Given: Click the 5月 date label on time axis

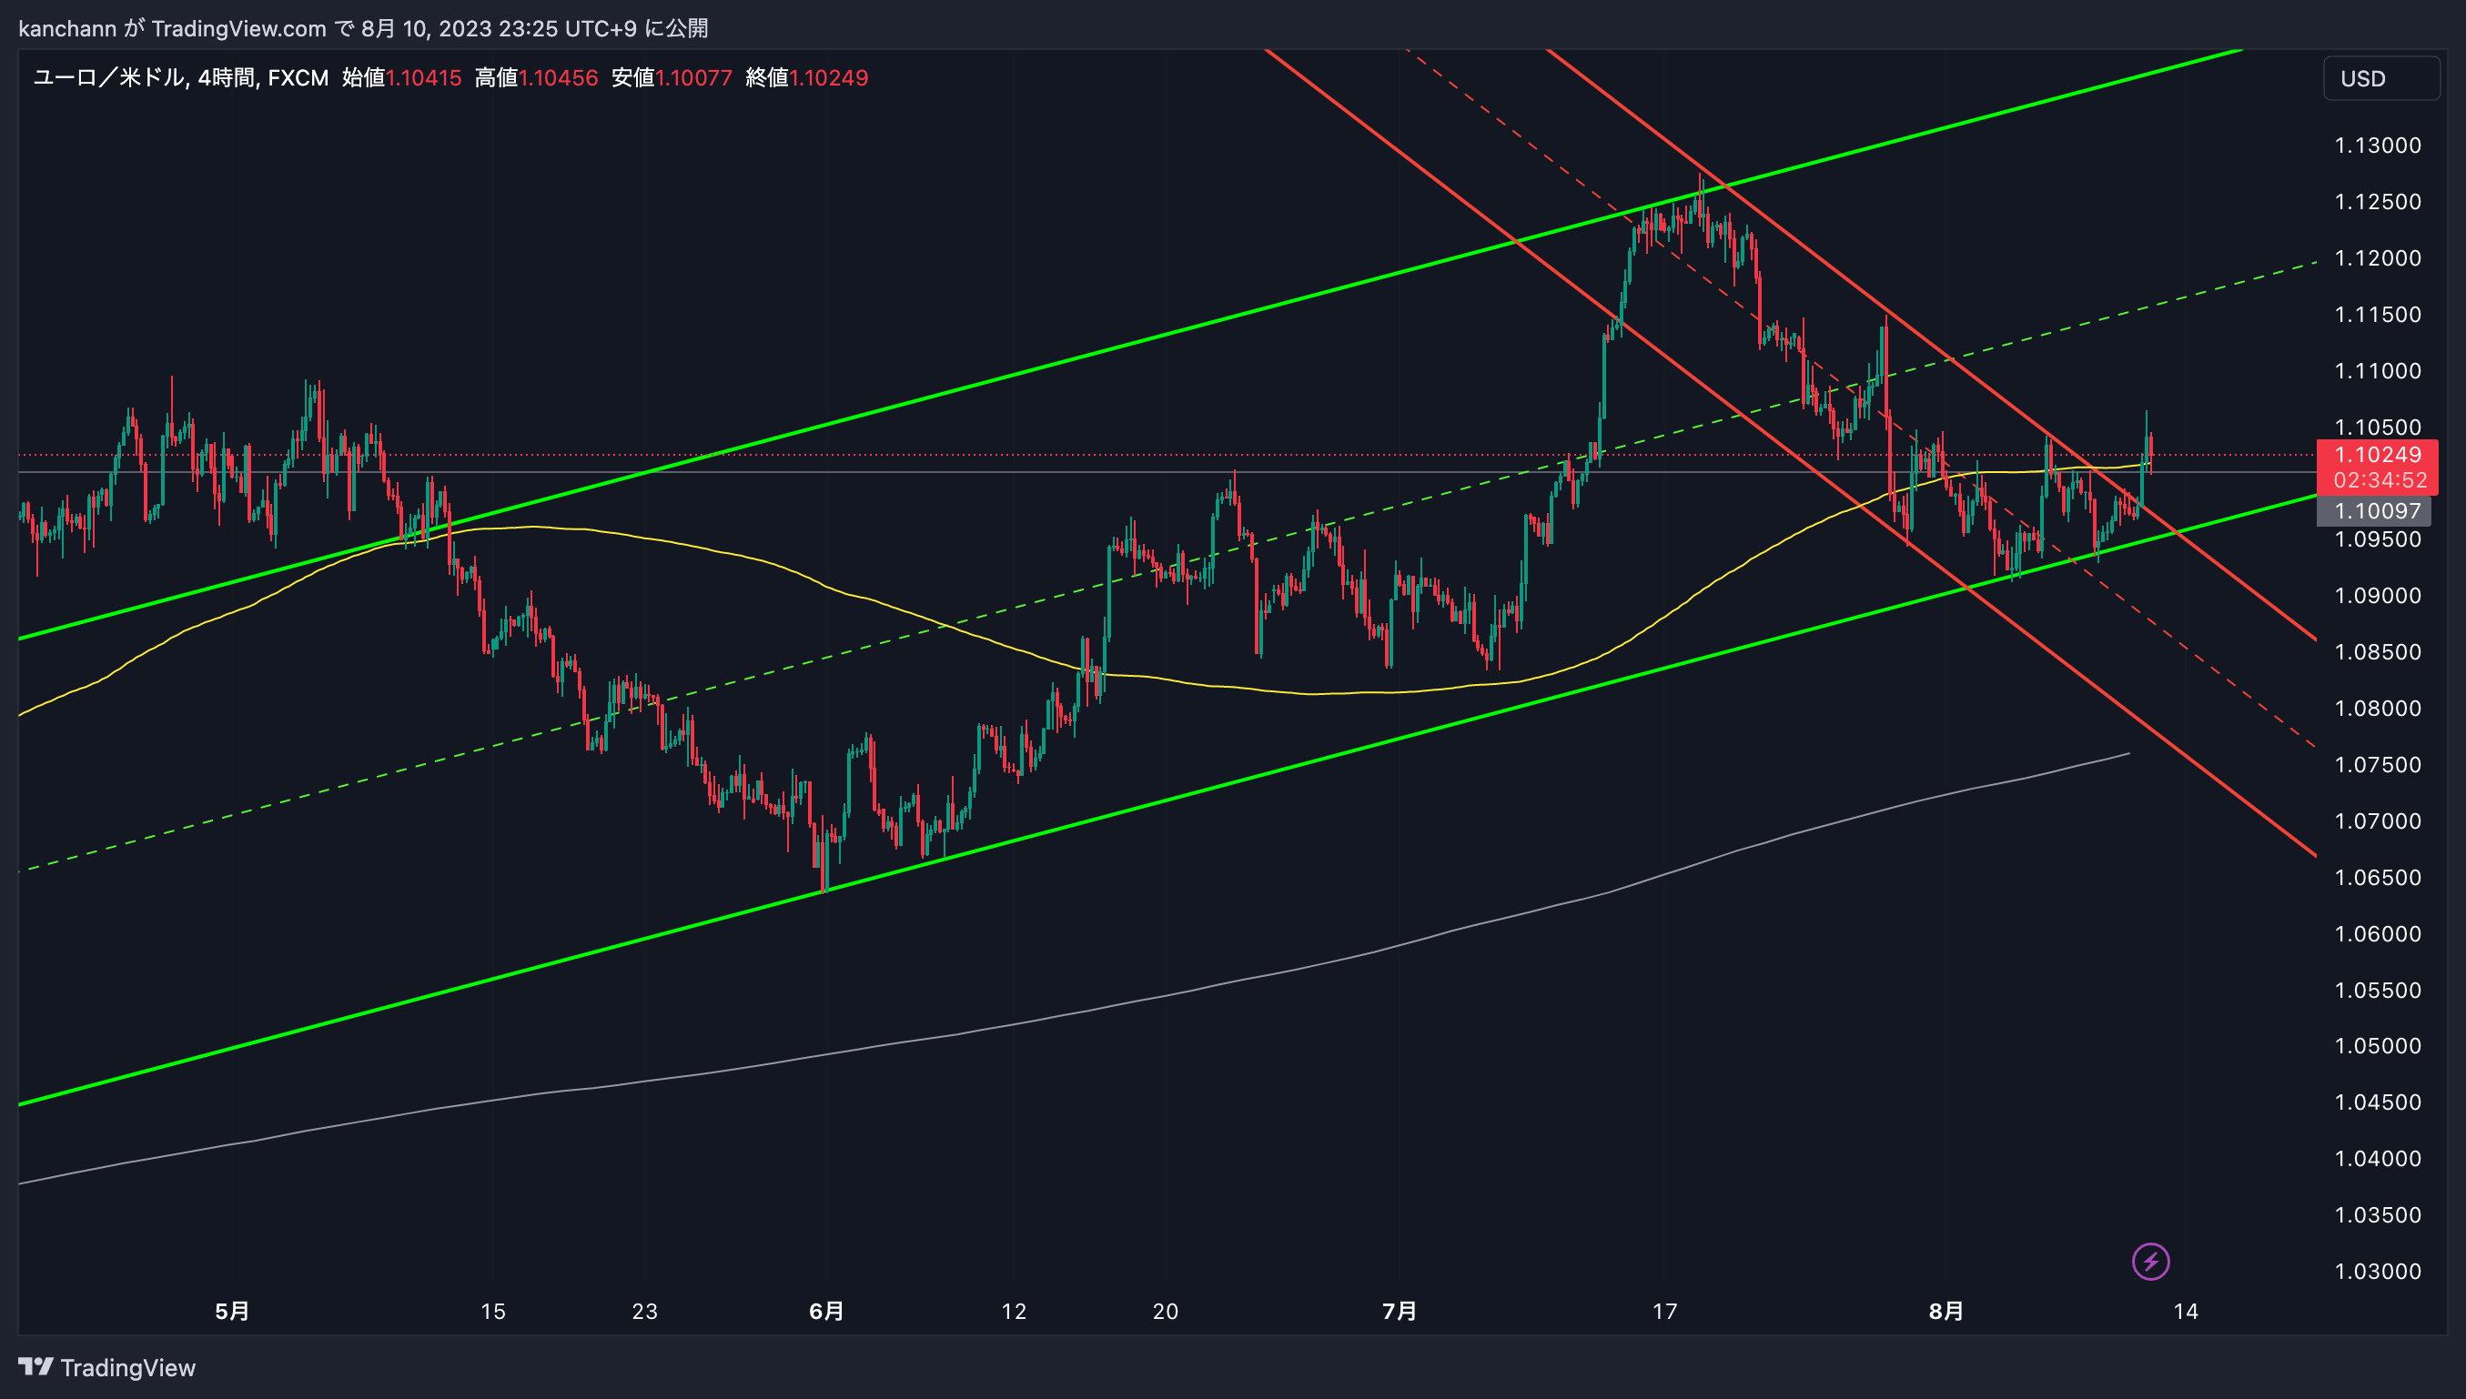Looking at the screenshot, I should 232,1311.
